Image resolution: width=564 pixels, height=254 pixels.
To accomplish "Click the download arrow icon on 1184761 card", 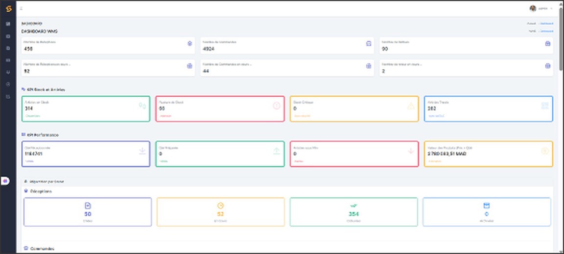I will click(142, 151).
